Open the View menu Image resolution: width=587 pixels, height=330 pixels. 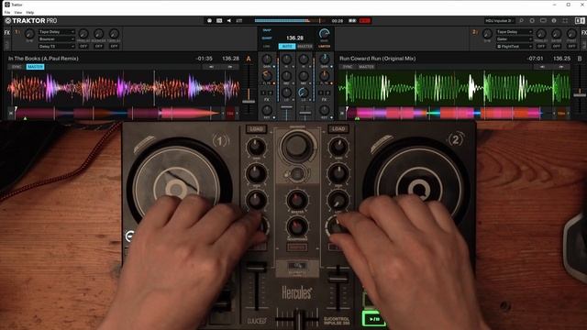click(x=18, y=12)
